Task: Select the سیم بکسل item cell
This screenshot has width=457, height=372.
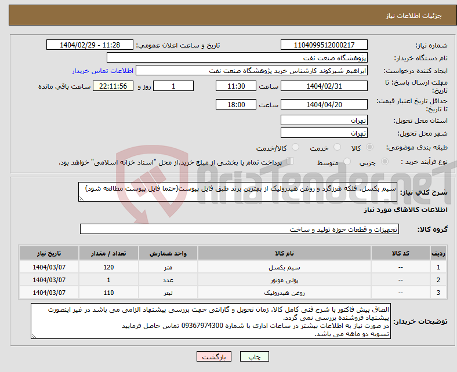Action: [x=284, y=267]
